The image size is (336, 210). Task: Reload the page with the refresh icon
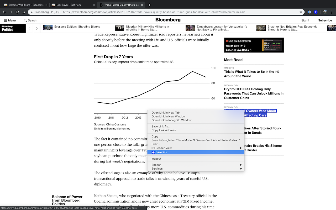17,12
